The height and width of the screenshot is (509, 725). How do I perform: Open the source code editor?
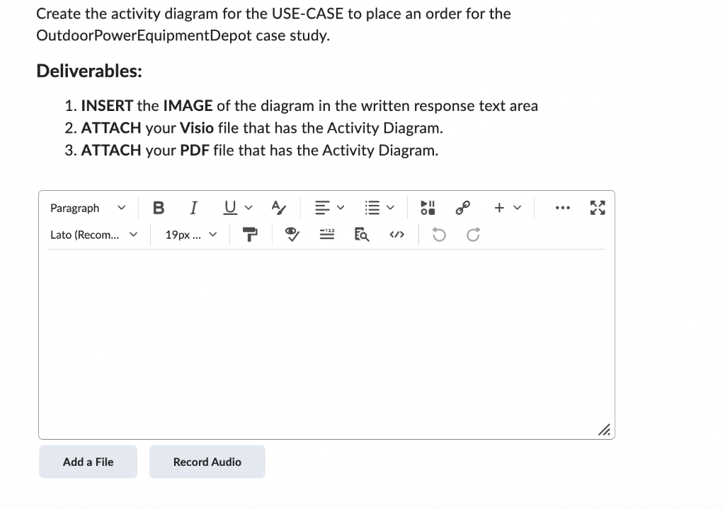[x=396, y=235]
